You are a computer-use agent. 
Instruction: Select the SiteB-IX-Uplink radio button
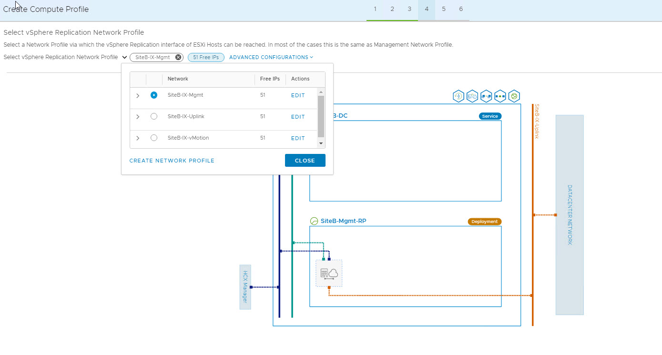pyautogui.click(x=153, y=116)
